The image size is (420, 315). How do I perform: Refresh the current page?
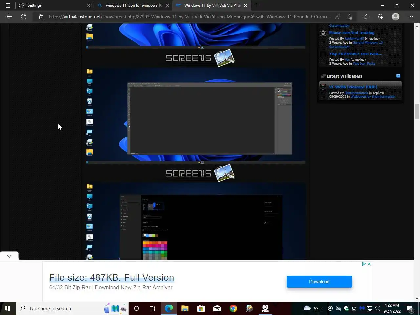coord(24,17)
